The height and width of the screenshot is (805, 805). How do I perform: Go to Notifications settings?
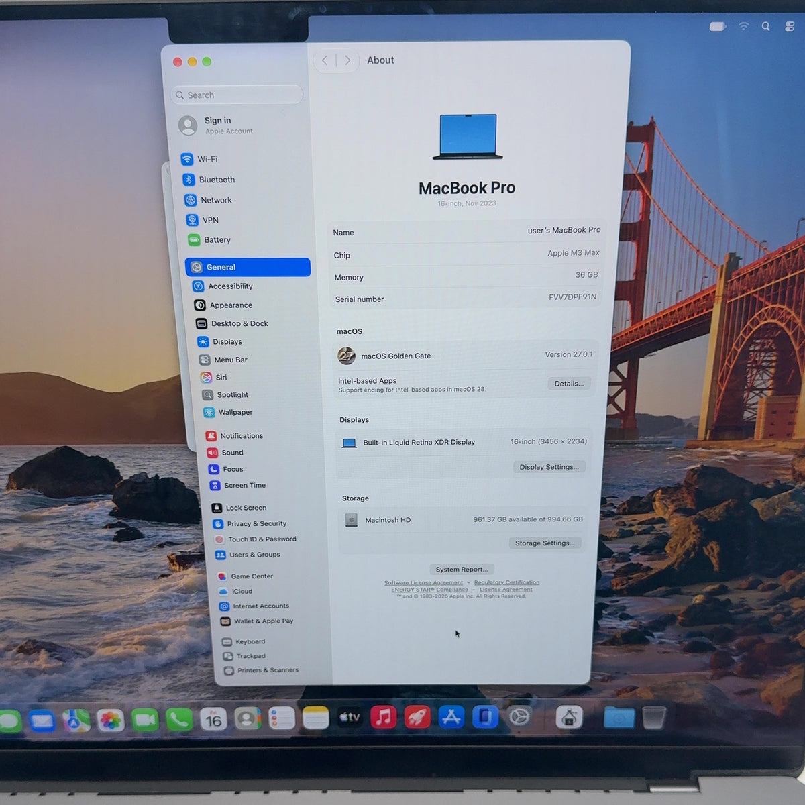click(234, 436)
